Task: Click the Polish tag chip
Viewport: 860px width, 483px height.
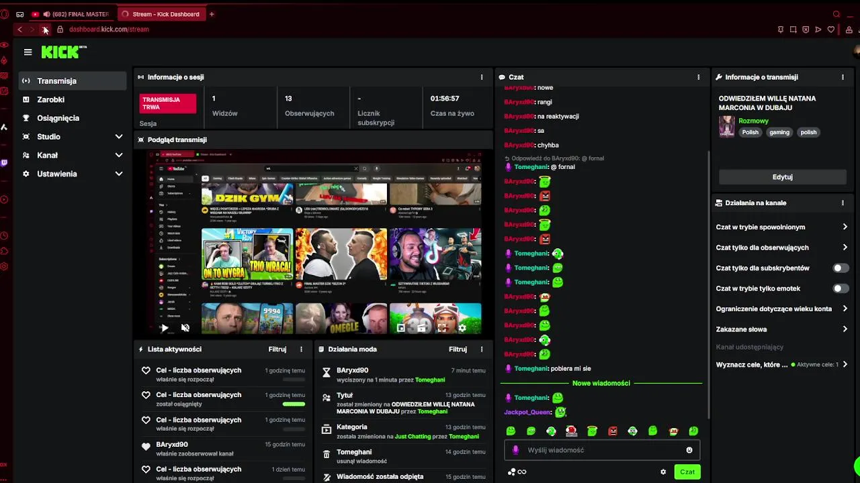Action: coord(750,132)
